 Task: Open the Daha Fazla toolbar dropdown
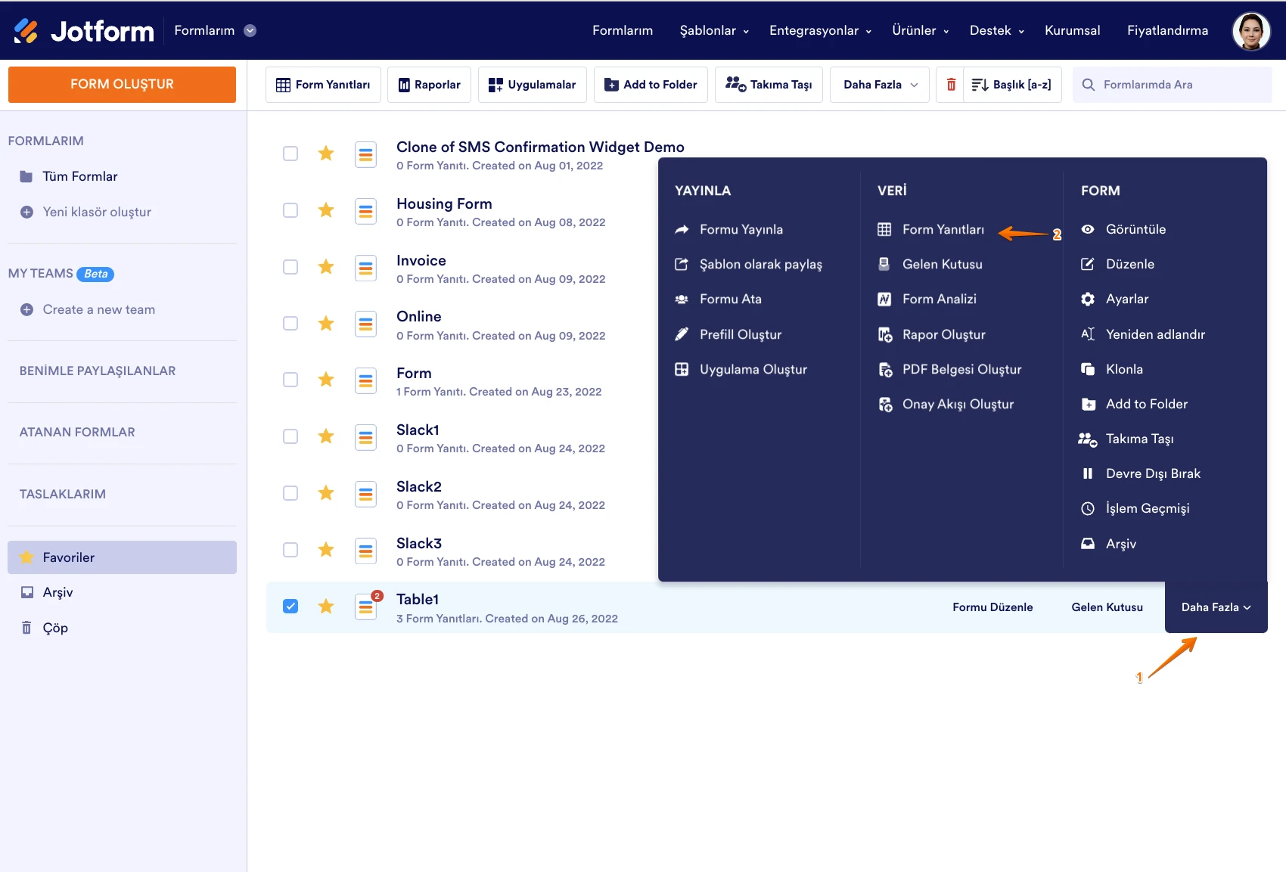pyautogui.click(x=880, y=85)
